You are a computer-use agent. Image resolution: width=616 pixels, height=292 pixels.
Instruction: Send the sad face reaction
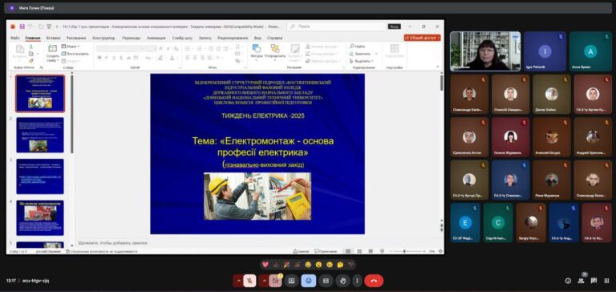pos(329,265)
